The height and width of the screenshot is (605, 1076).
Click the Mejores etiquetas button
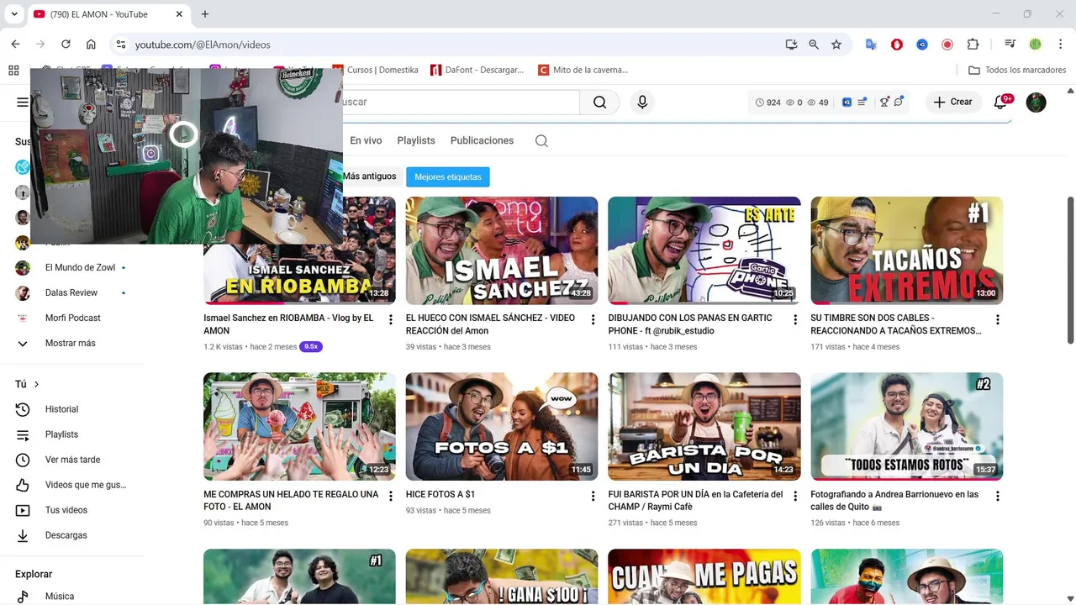point(448,177)
